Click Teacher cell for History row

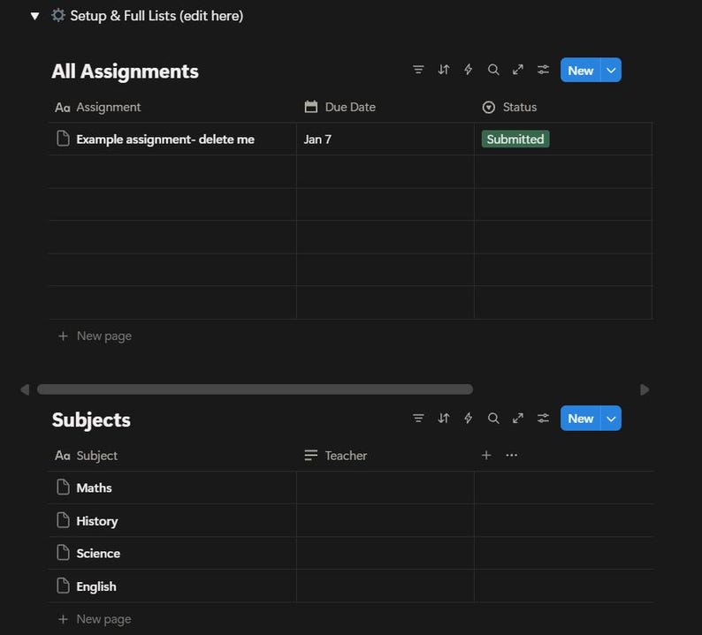(385, 520)
